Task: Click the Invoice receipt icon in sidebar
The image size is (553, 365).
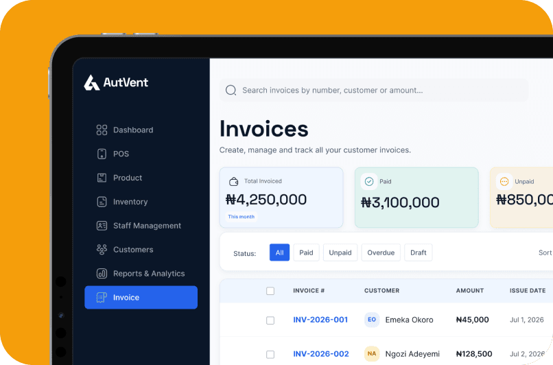Action: 102,297
